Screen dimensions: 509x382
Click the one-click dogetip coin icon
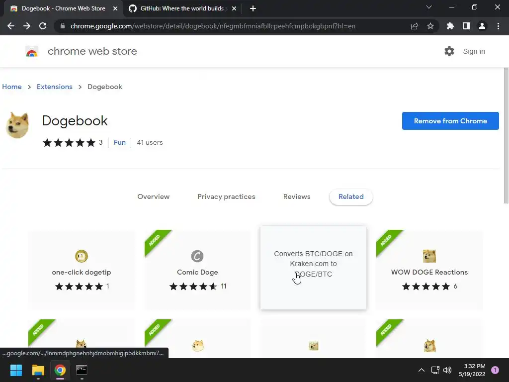[x=82, y=256]
